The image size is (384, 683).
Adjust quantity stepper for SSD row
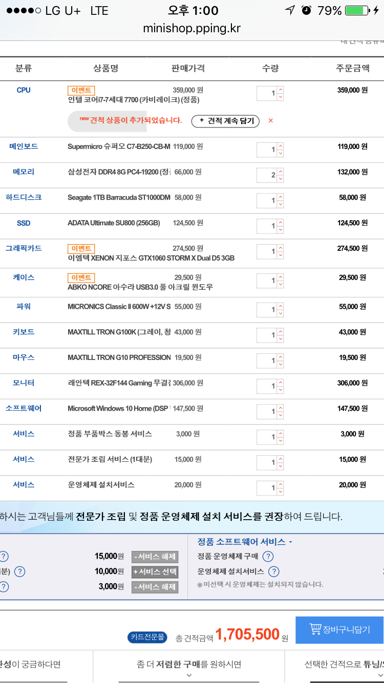(281, 226)
